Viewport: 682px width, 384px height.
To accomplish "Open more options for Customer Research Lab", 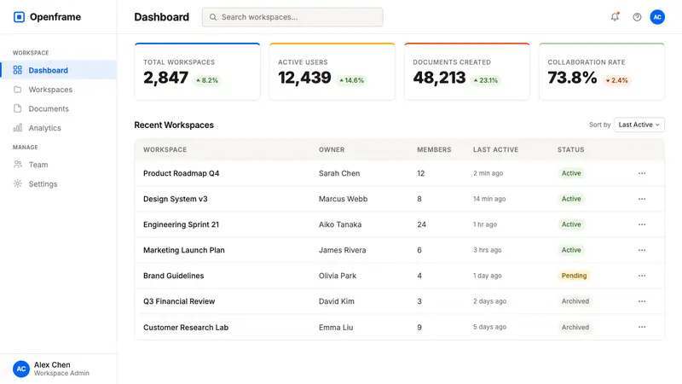I will pos(642,327).
